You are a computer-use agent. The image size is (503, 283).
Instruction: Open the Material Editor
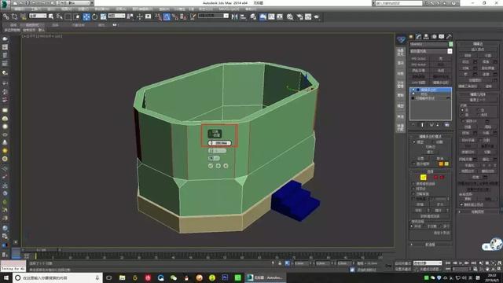(x=290, y=17)
